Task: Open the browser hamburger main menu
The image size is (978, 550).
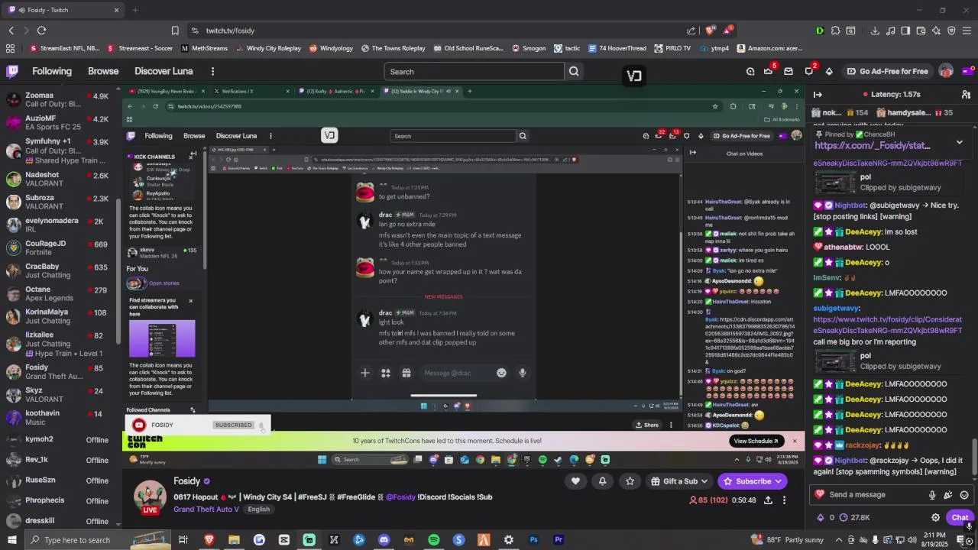Action: (x=967, y=31)
